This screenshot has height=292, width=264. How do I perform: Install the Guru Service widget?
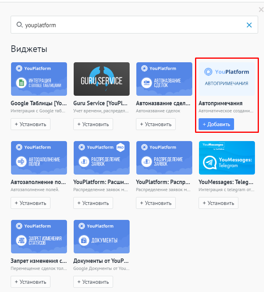coord(93,124)
